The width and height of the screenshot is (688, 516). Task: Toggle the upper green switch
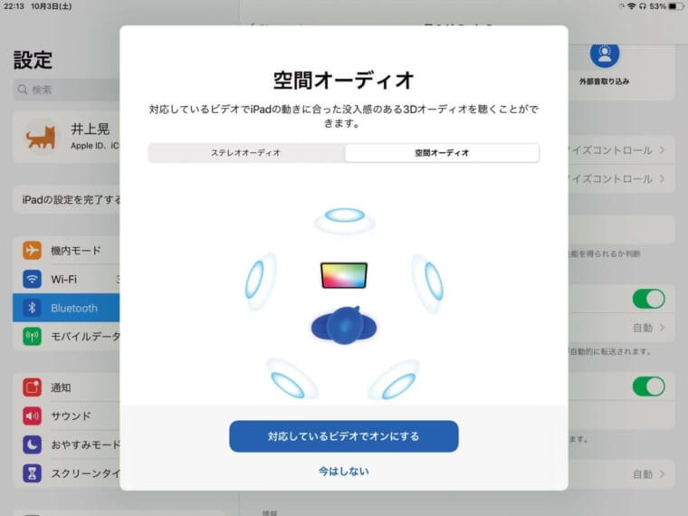coord(648,299)
